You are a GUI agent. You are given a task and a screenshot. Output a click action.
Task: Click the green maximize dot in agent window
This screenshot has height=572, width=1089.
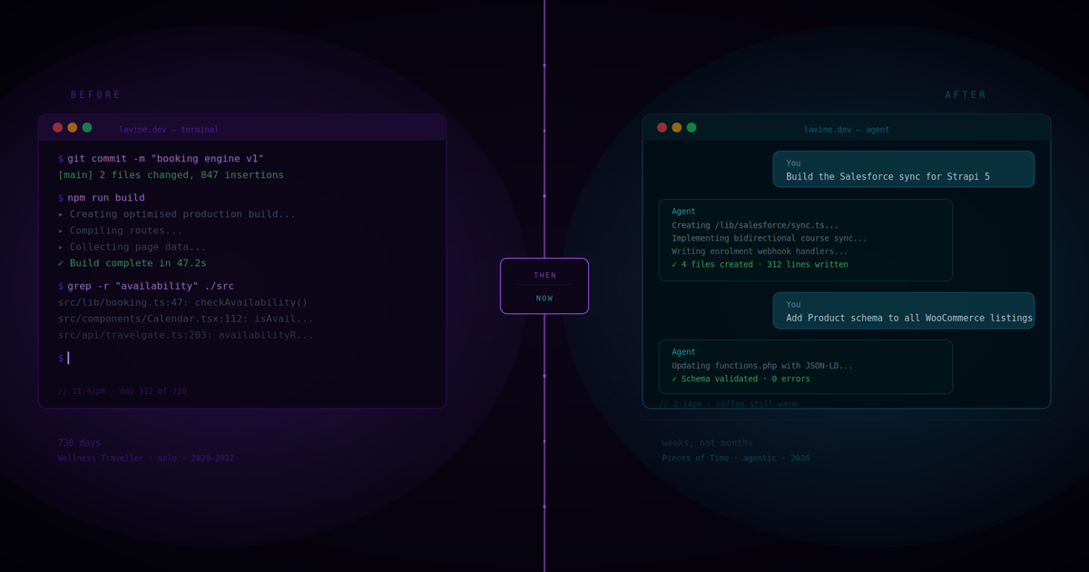tap(692, 127)
